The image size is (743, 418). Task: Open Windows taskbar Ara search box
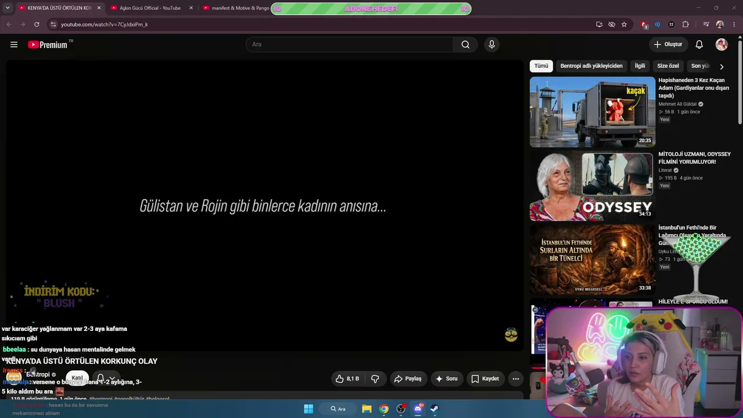click(338, 409)
